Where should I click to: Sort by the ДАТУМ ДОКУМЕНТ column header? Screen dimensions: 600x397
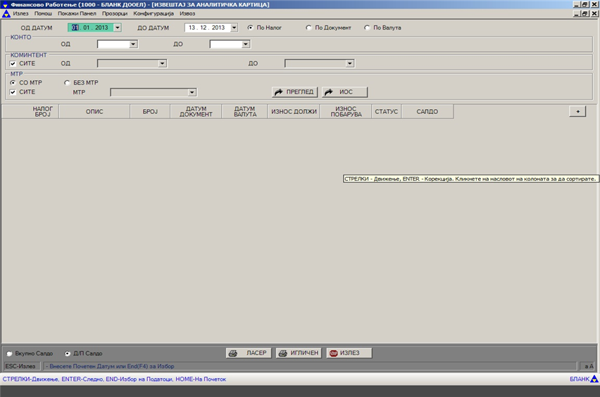coord(196,111)
